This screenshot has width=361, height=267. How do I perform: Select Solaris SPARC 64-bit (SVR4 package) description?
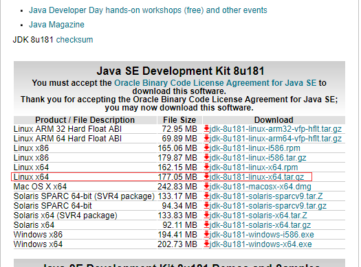[x=84, y=196]
